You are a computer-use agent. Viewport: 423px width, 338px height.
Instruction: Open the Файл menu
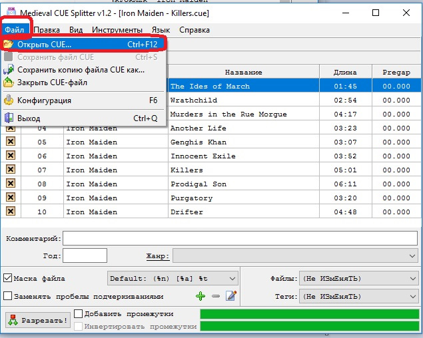click(14, 30)
